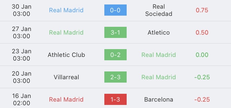The height and width of the screenshot is (108, 231).
Task: Select green Real Madrid in 27 Jan row
Action: click(66, 32)
